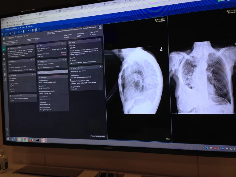
Task: Click the head profile icon in viewer toolbar
Action: (x=23, y=31)
